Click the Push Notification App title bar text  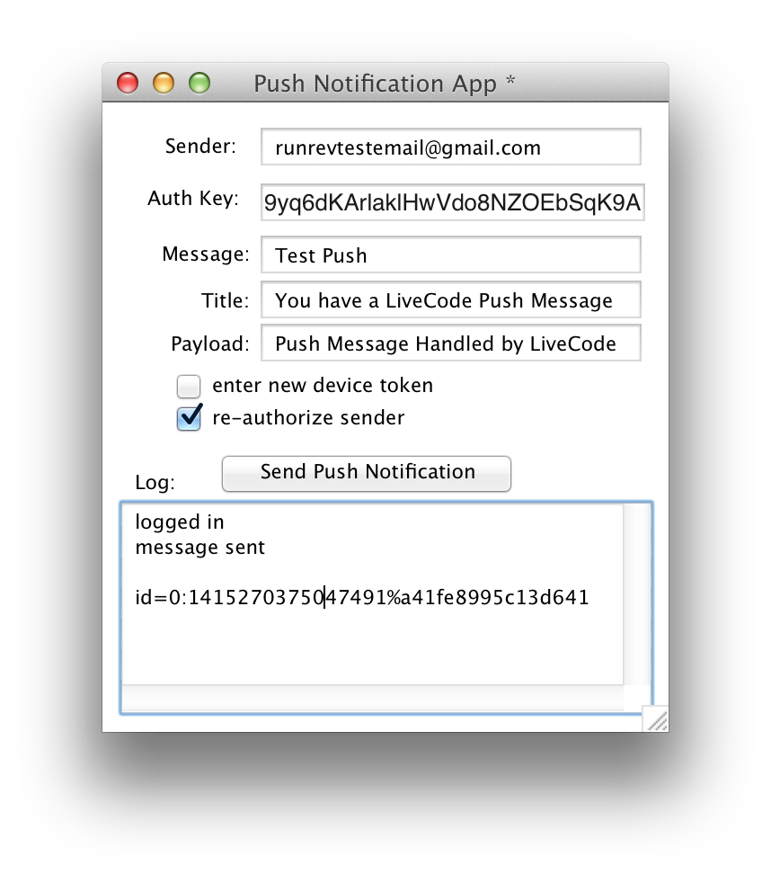[x=384, y=84]
